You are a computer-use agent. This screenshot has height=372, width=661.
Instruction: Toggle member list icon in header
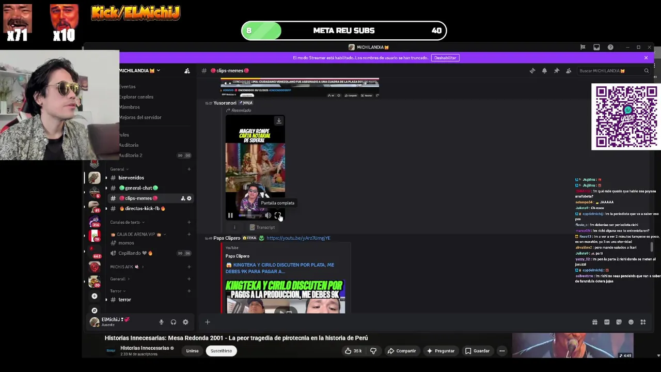[569, 71]
